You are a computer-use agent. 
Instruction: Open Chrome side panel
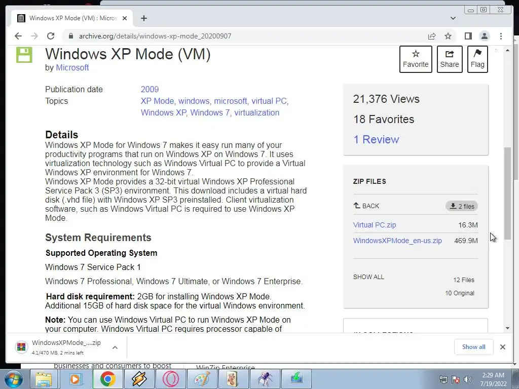[x=468, y=36]
